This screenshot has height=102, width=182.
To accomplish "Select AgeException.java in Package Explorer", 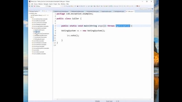I will [40, 30].
